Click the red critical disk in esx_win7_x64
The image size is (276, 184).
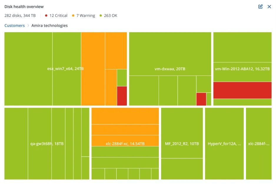pos(122,96)
